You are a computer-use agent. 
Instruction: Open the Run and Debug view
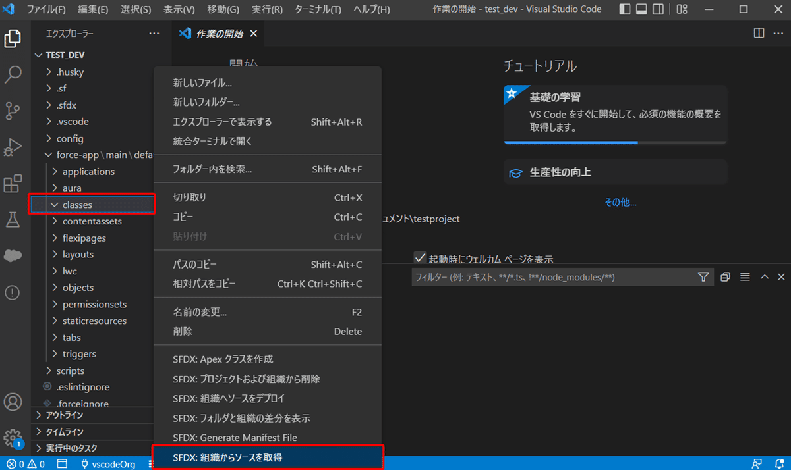click(x=13, y=147)
